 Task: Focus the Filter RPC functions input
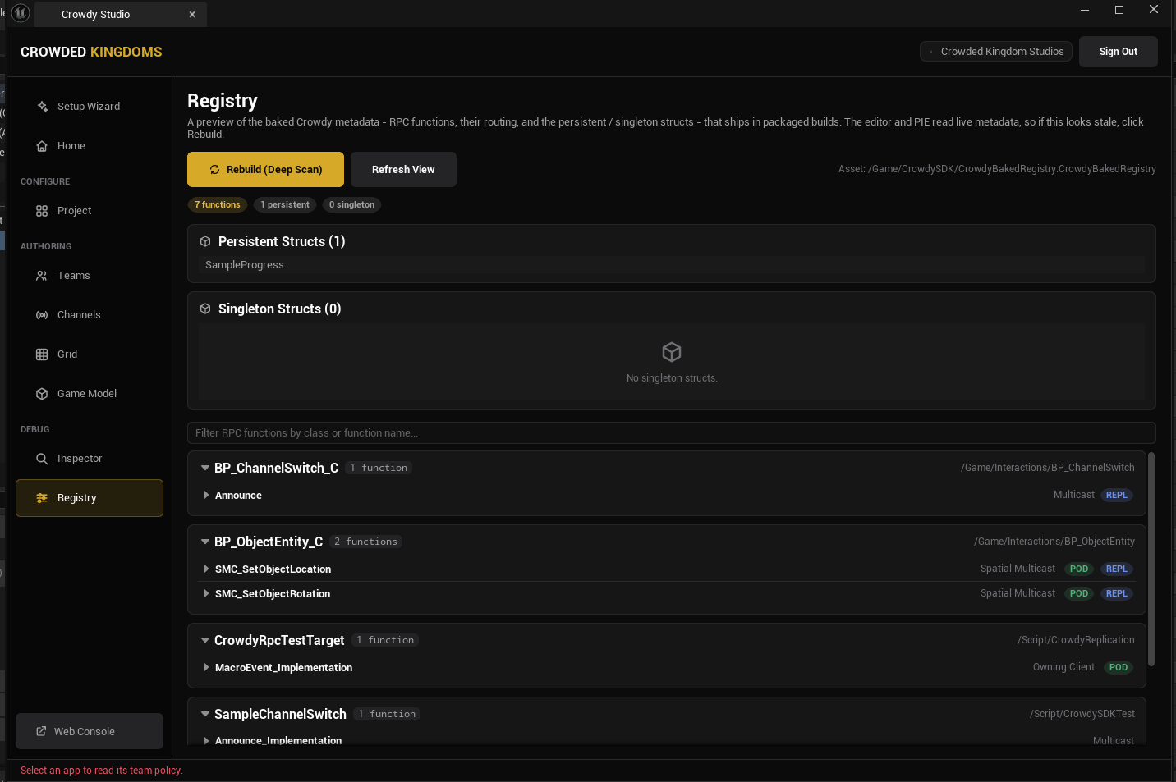(671, 432)
